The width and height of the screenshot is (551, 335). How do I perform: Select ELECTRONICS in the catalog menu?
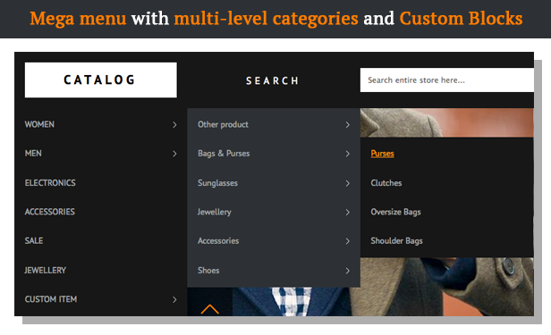coord(50,183)
